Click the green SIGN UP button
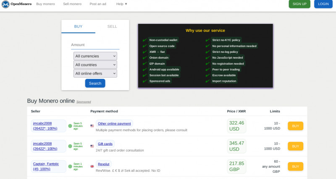 coord(299,4)
